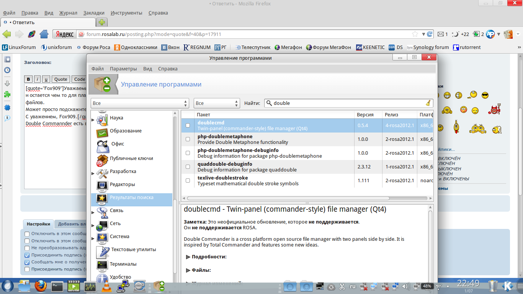Enable the 'Не преобразовывать адреса' forum checkbox
The width and height of the screenshot is (523, 294).
point(27,248)
